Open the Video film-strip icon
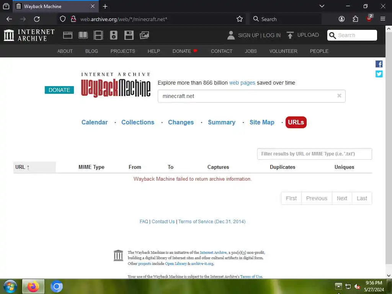 pyautogui.click(x=98, y=35)
